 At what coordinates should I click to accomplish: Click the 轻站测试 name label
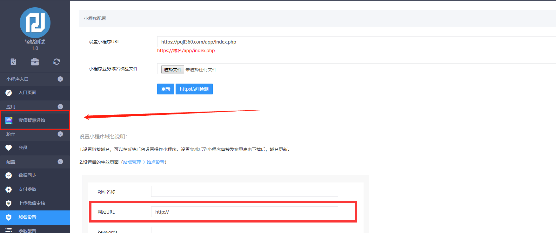tap(35, 42)
